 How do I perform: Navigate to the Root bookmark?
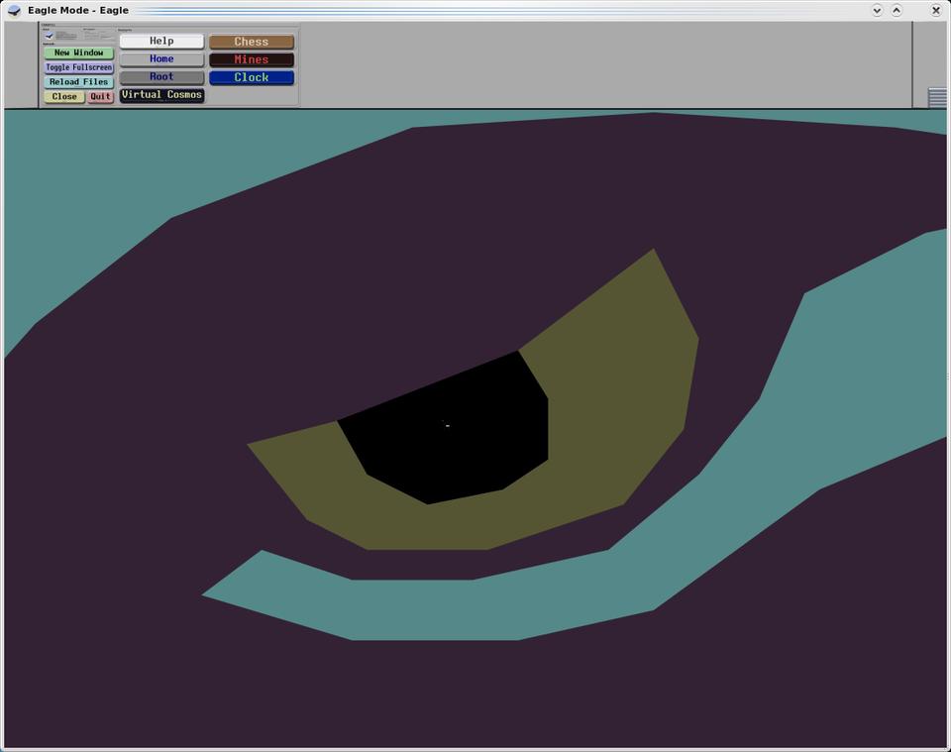tap(161, 77)
